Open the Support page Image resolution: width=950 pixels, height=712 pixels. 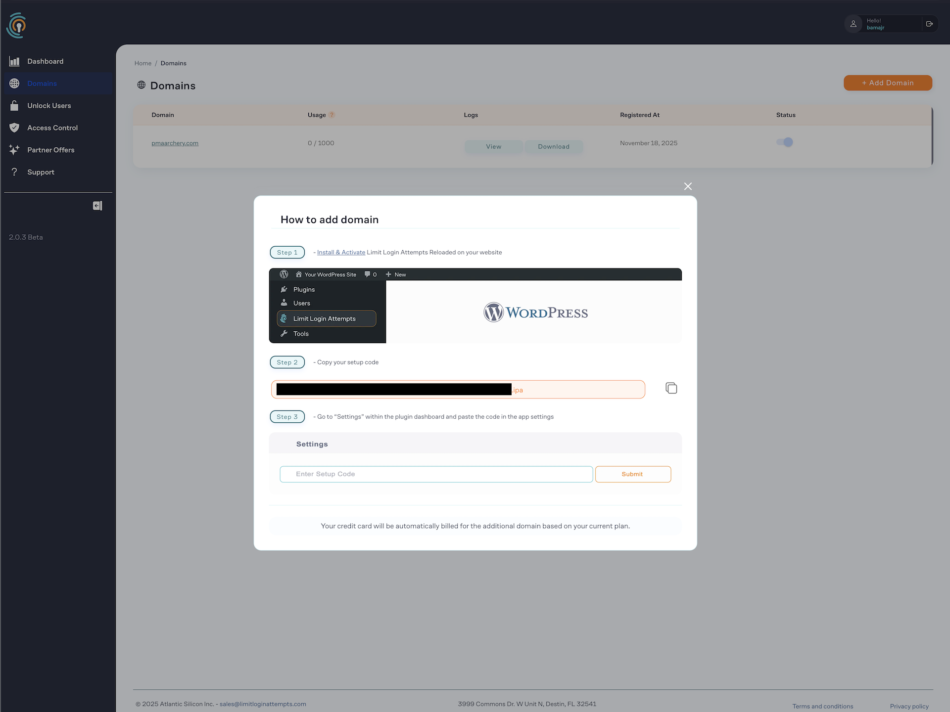click(41, 172)
